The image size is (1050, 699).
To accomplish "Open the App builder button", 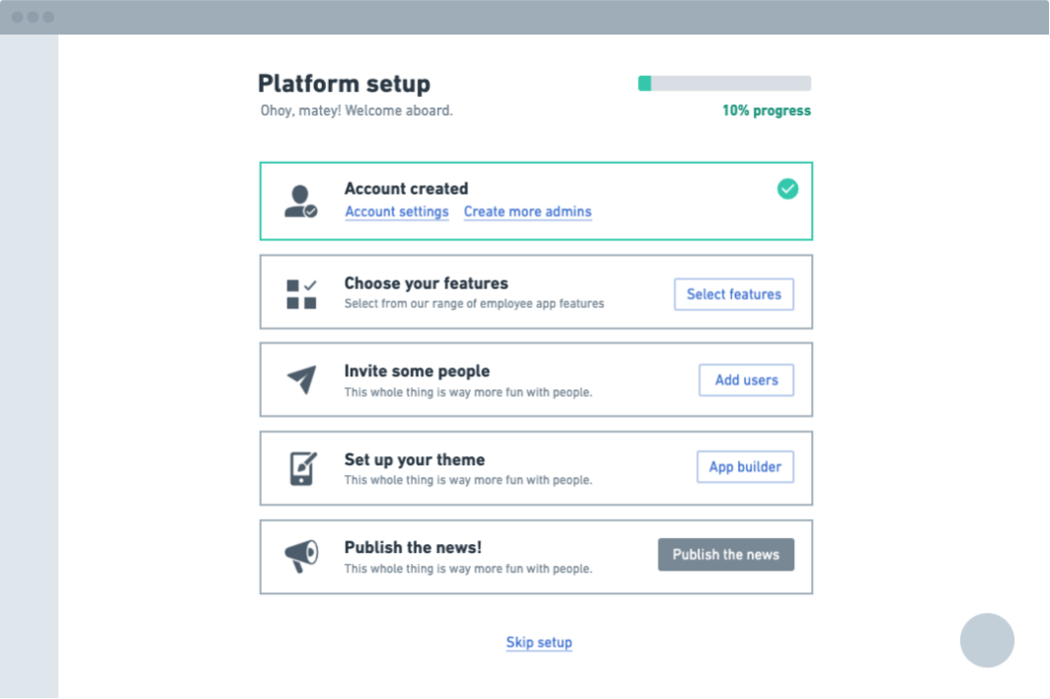I will click(x=746, y=467).
